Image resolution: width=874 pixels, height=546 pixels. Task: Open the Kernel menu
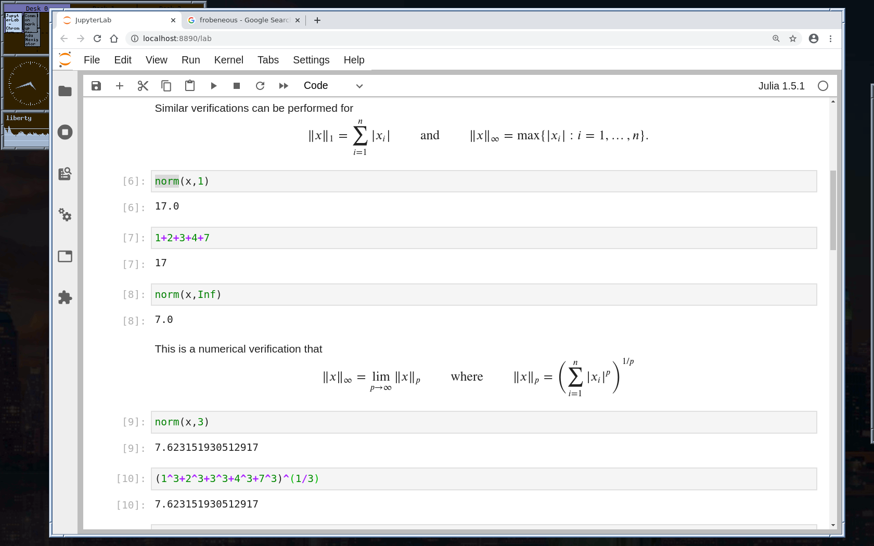point(228,60)
